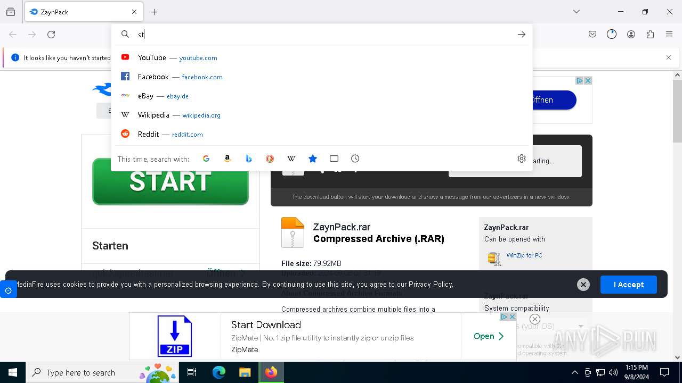This screenshot has height=383, width=682.
Task: Click the Windows taskbar search box
Action: (x=103, y=372)
